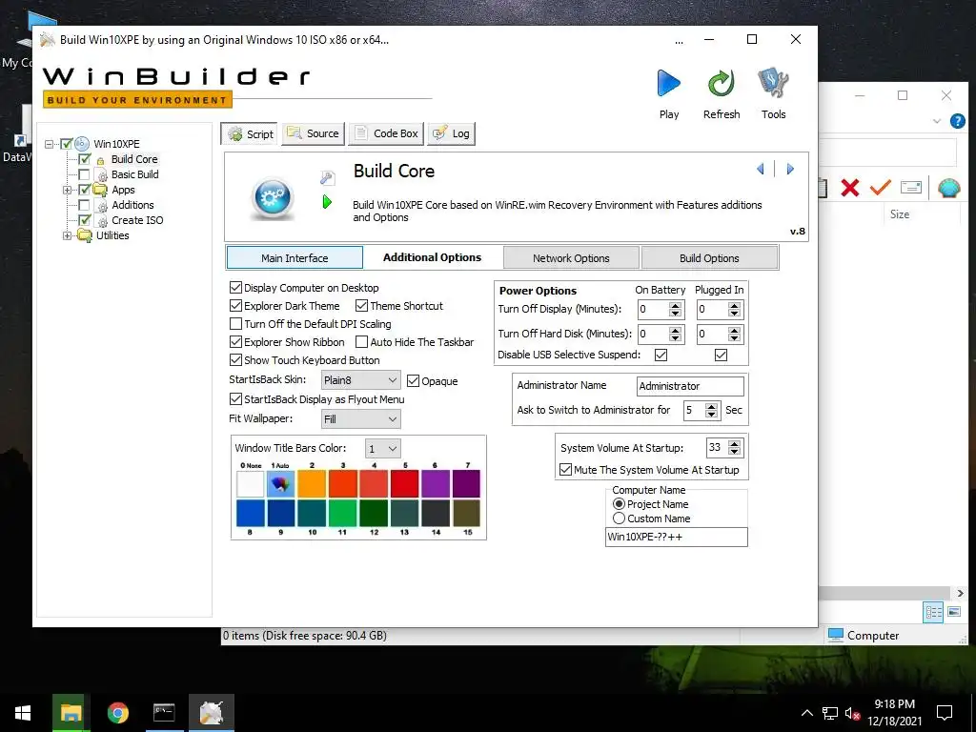976x732 pixels.
Task: Click the Administrator Name input field
Action: pyautogui.click(x=690, y=386)
